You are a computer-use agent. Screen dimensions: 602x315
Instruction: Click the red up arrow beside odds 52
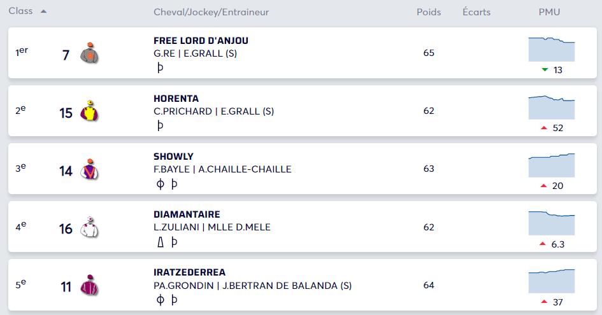click(544, 128)
